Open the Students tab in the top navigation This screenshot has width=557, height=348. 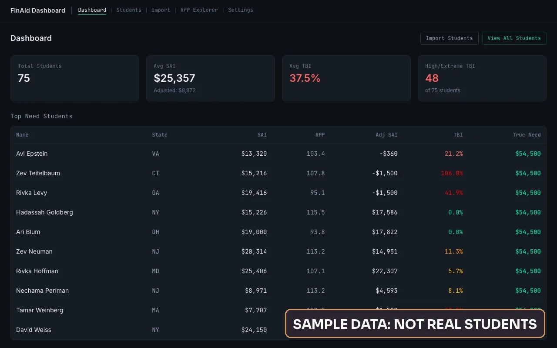click(129, 10)
